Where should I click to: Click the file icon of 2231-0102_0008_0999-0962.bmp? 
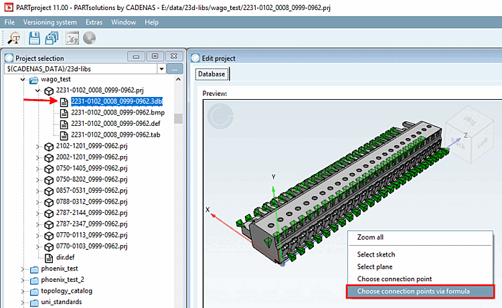coord(64,113)
